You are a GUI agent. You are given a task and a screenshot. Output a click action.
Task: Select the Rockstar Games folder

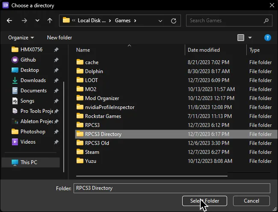pos(176,116)
